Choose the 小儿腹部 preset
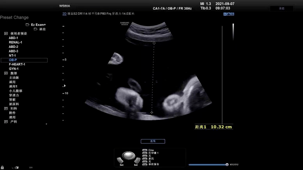The width and height of the screenshot is (303, 170). coord(16,91)
